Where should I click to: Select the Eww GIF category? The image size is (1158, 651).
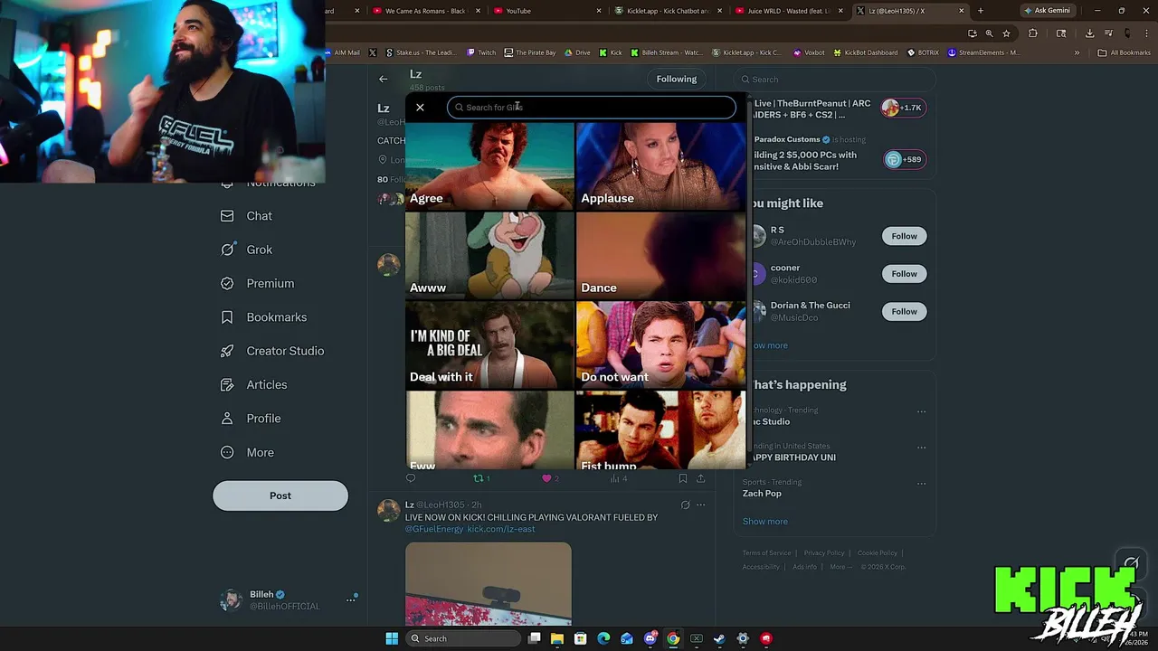tap(489, 429)
